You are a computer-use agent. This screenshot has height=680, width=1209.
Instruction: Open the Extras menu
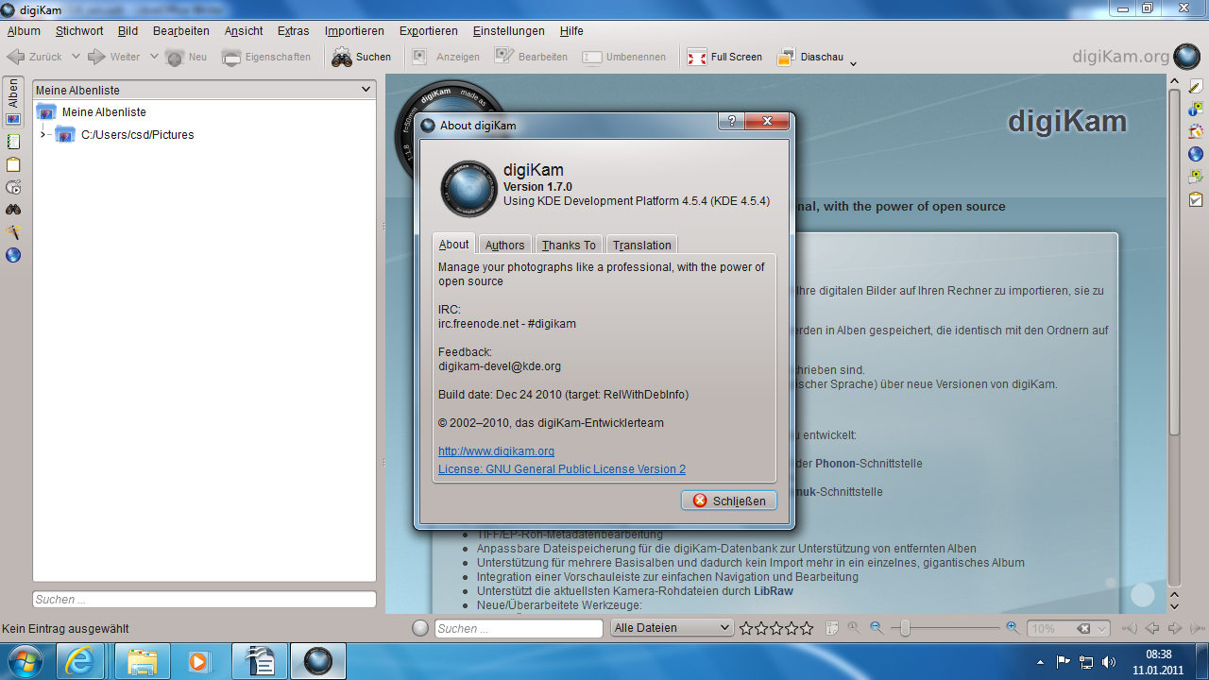pyautogui.click(x=293, y=31)
